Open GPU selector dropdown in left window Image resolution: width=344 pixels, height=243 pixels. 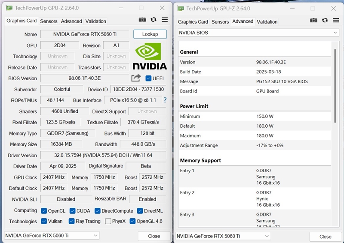[x=52, y=235]
